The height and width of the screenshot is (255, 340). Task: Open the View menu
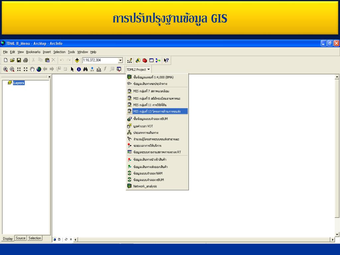click(x=21, y=52)
